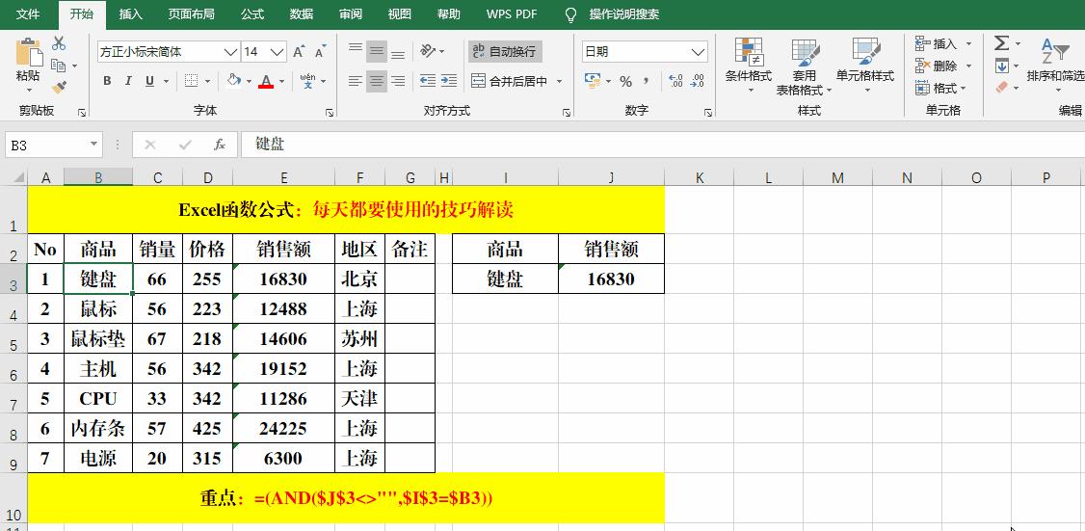Switch to the 数据 tab
Viewport: 1085px width, 531px height.
click(x=302, y=13)
